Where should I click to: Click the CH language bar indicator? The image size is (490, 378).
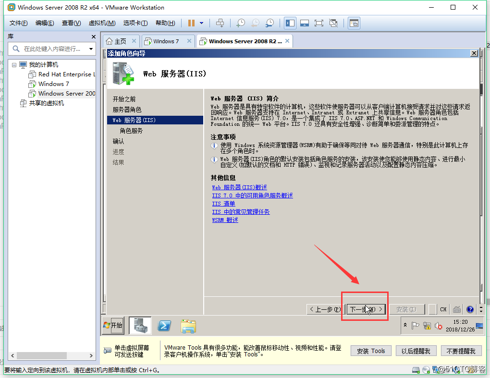coord(443,309)
